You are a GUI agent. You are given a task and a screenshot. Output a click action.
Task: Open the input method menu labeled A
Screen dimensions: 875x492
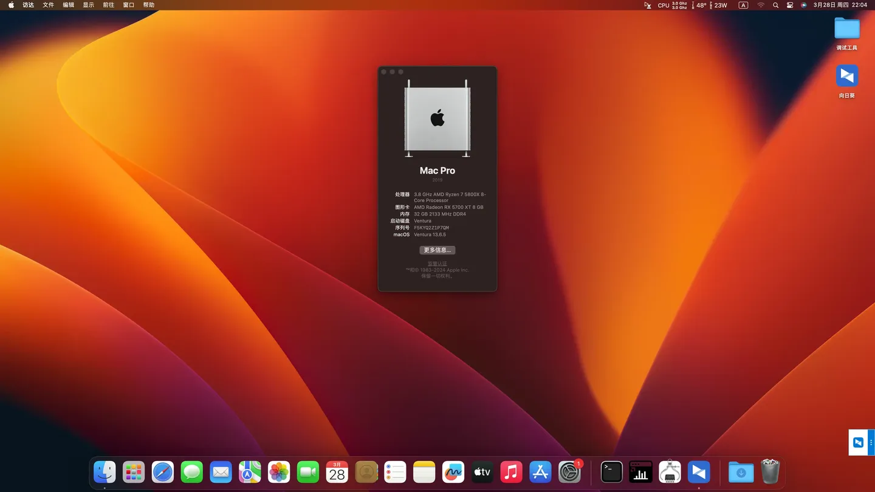coord(743,5)
